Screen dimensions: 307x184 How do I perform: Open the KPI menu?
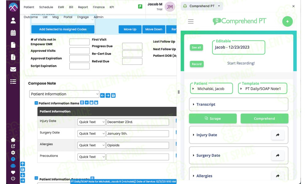tap(112, 7)
